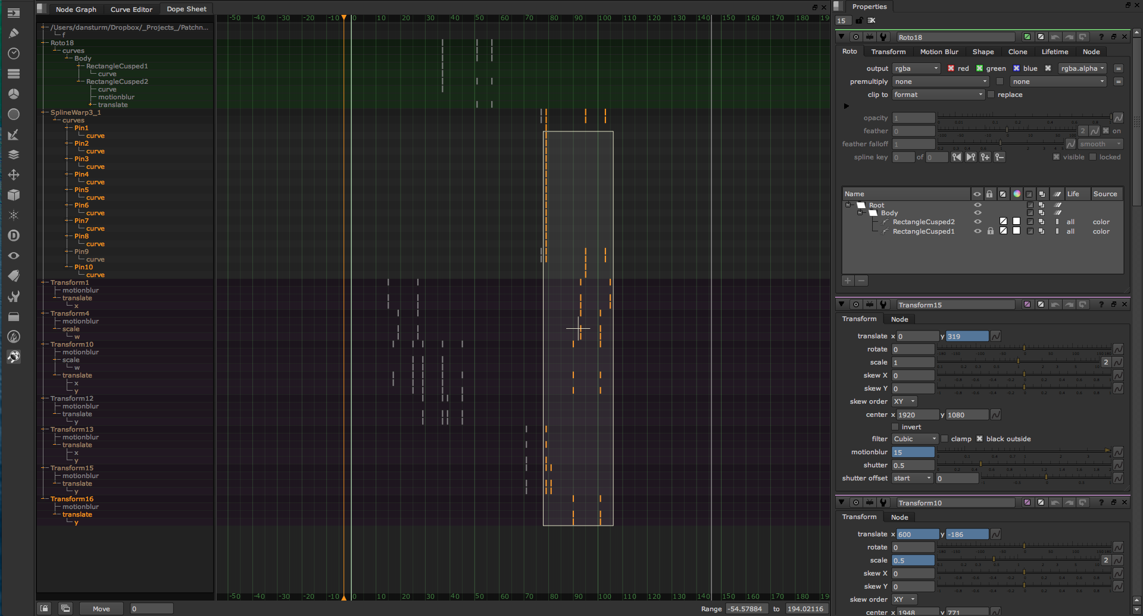1143x616 pixels.
Task: Toggle the red channel checkbox
Action: point(951,68)
